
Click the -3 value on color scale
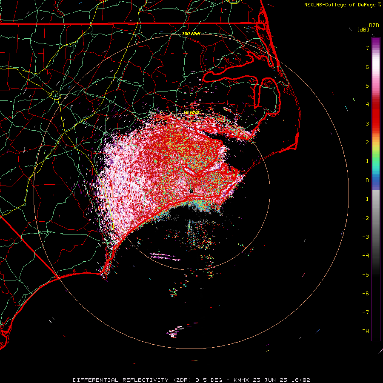tap(366, 237)
